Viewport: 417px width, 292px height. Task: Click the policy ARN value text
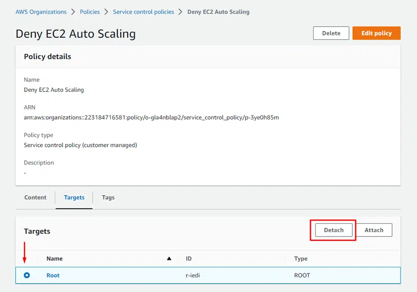pos(151,118)
